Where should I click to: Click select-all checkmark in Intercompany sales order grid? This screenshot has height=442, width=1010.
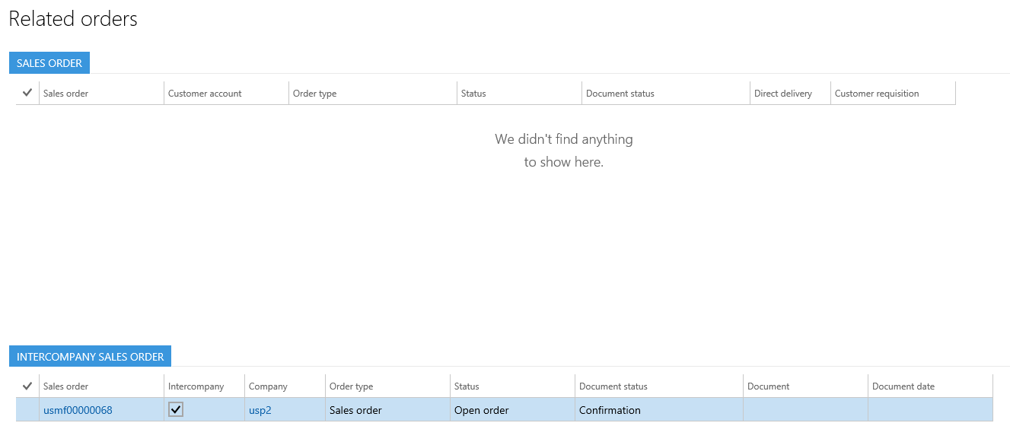[27, 386]
